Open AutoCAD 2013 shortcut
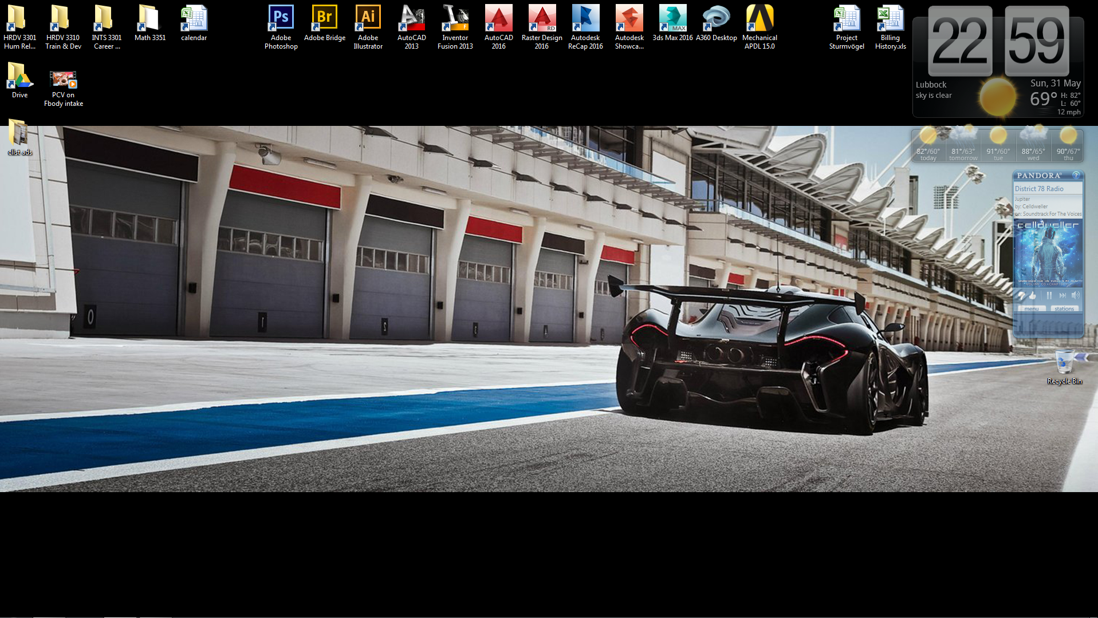Screen dimensions: 1098x618 [x=411, y=27]
